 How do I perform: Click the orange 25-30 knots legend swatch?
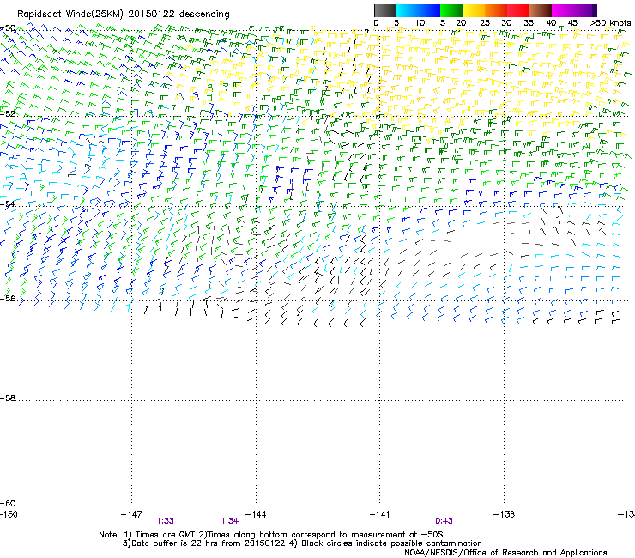click(496, 10)
